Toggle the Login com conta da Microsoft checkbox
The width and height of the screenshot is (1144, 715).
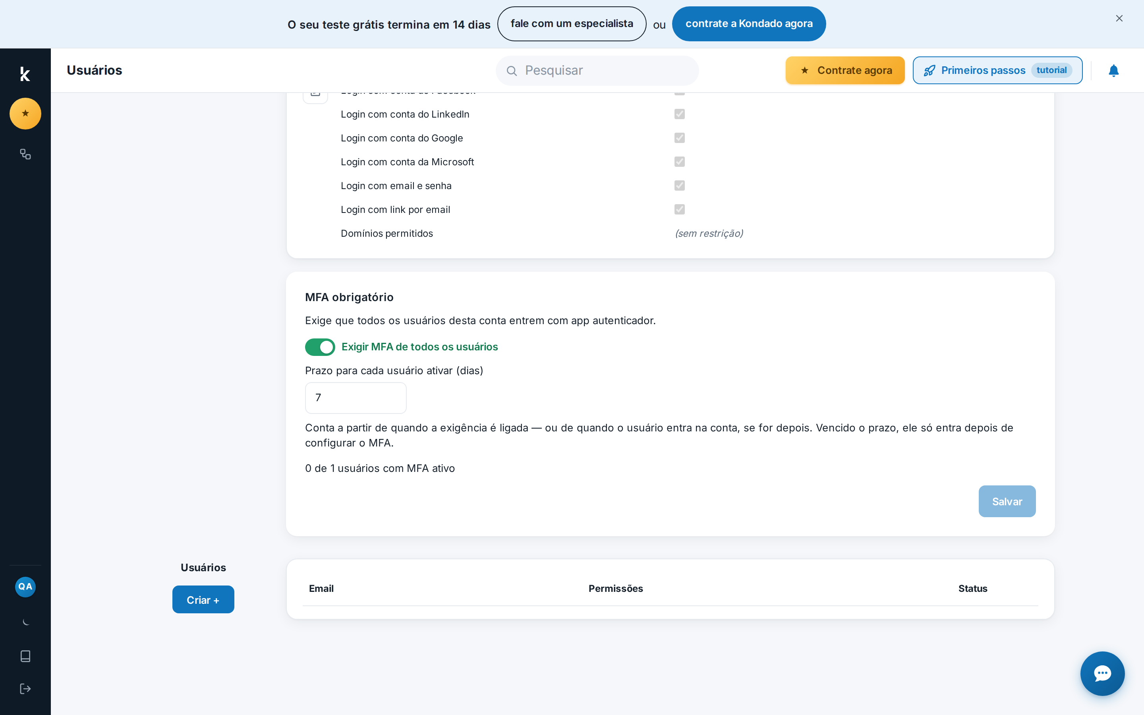tap(679, 162)
